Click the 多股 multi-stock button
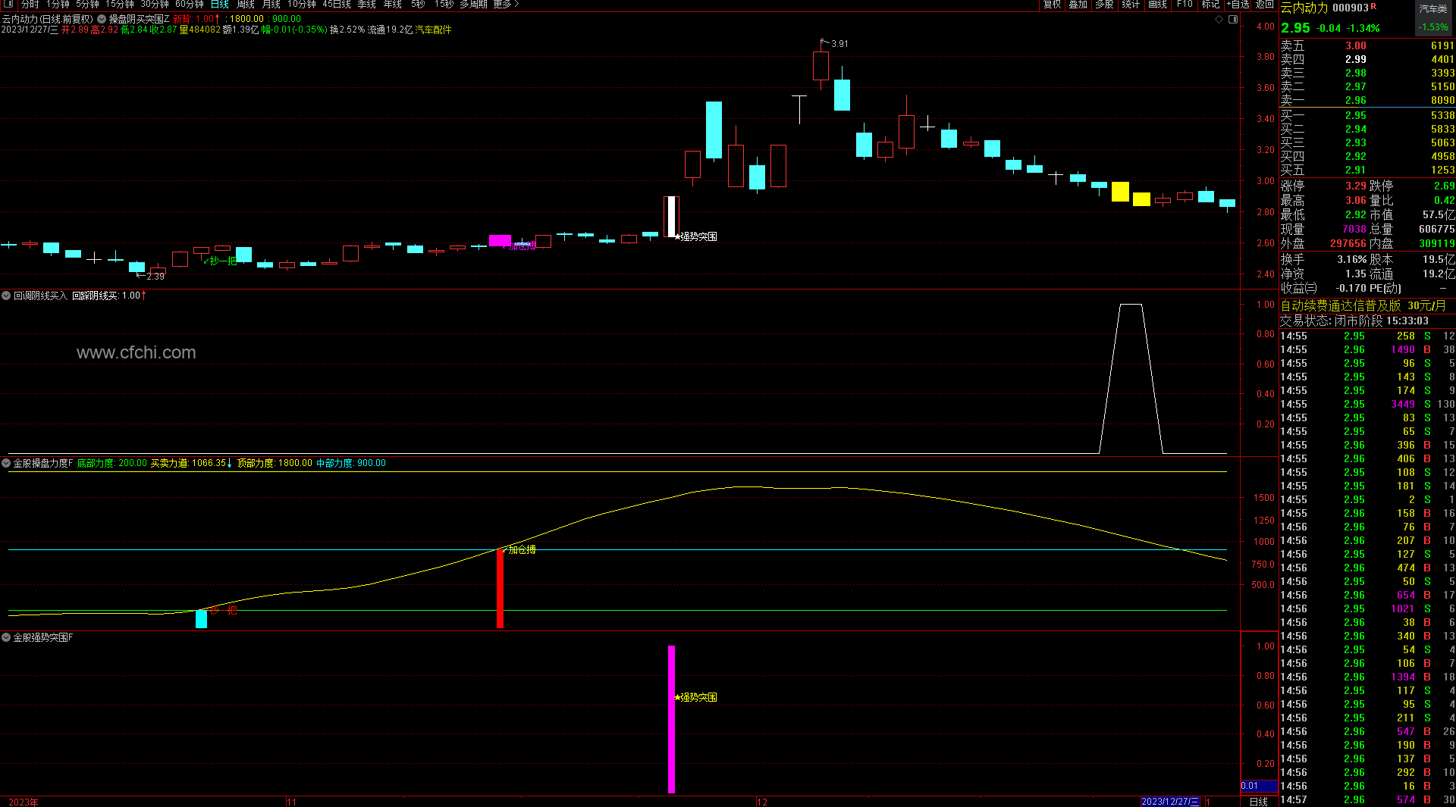This screenshot has width=1456, height=807. (1104, 5)
